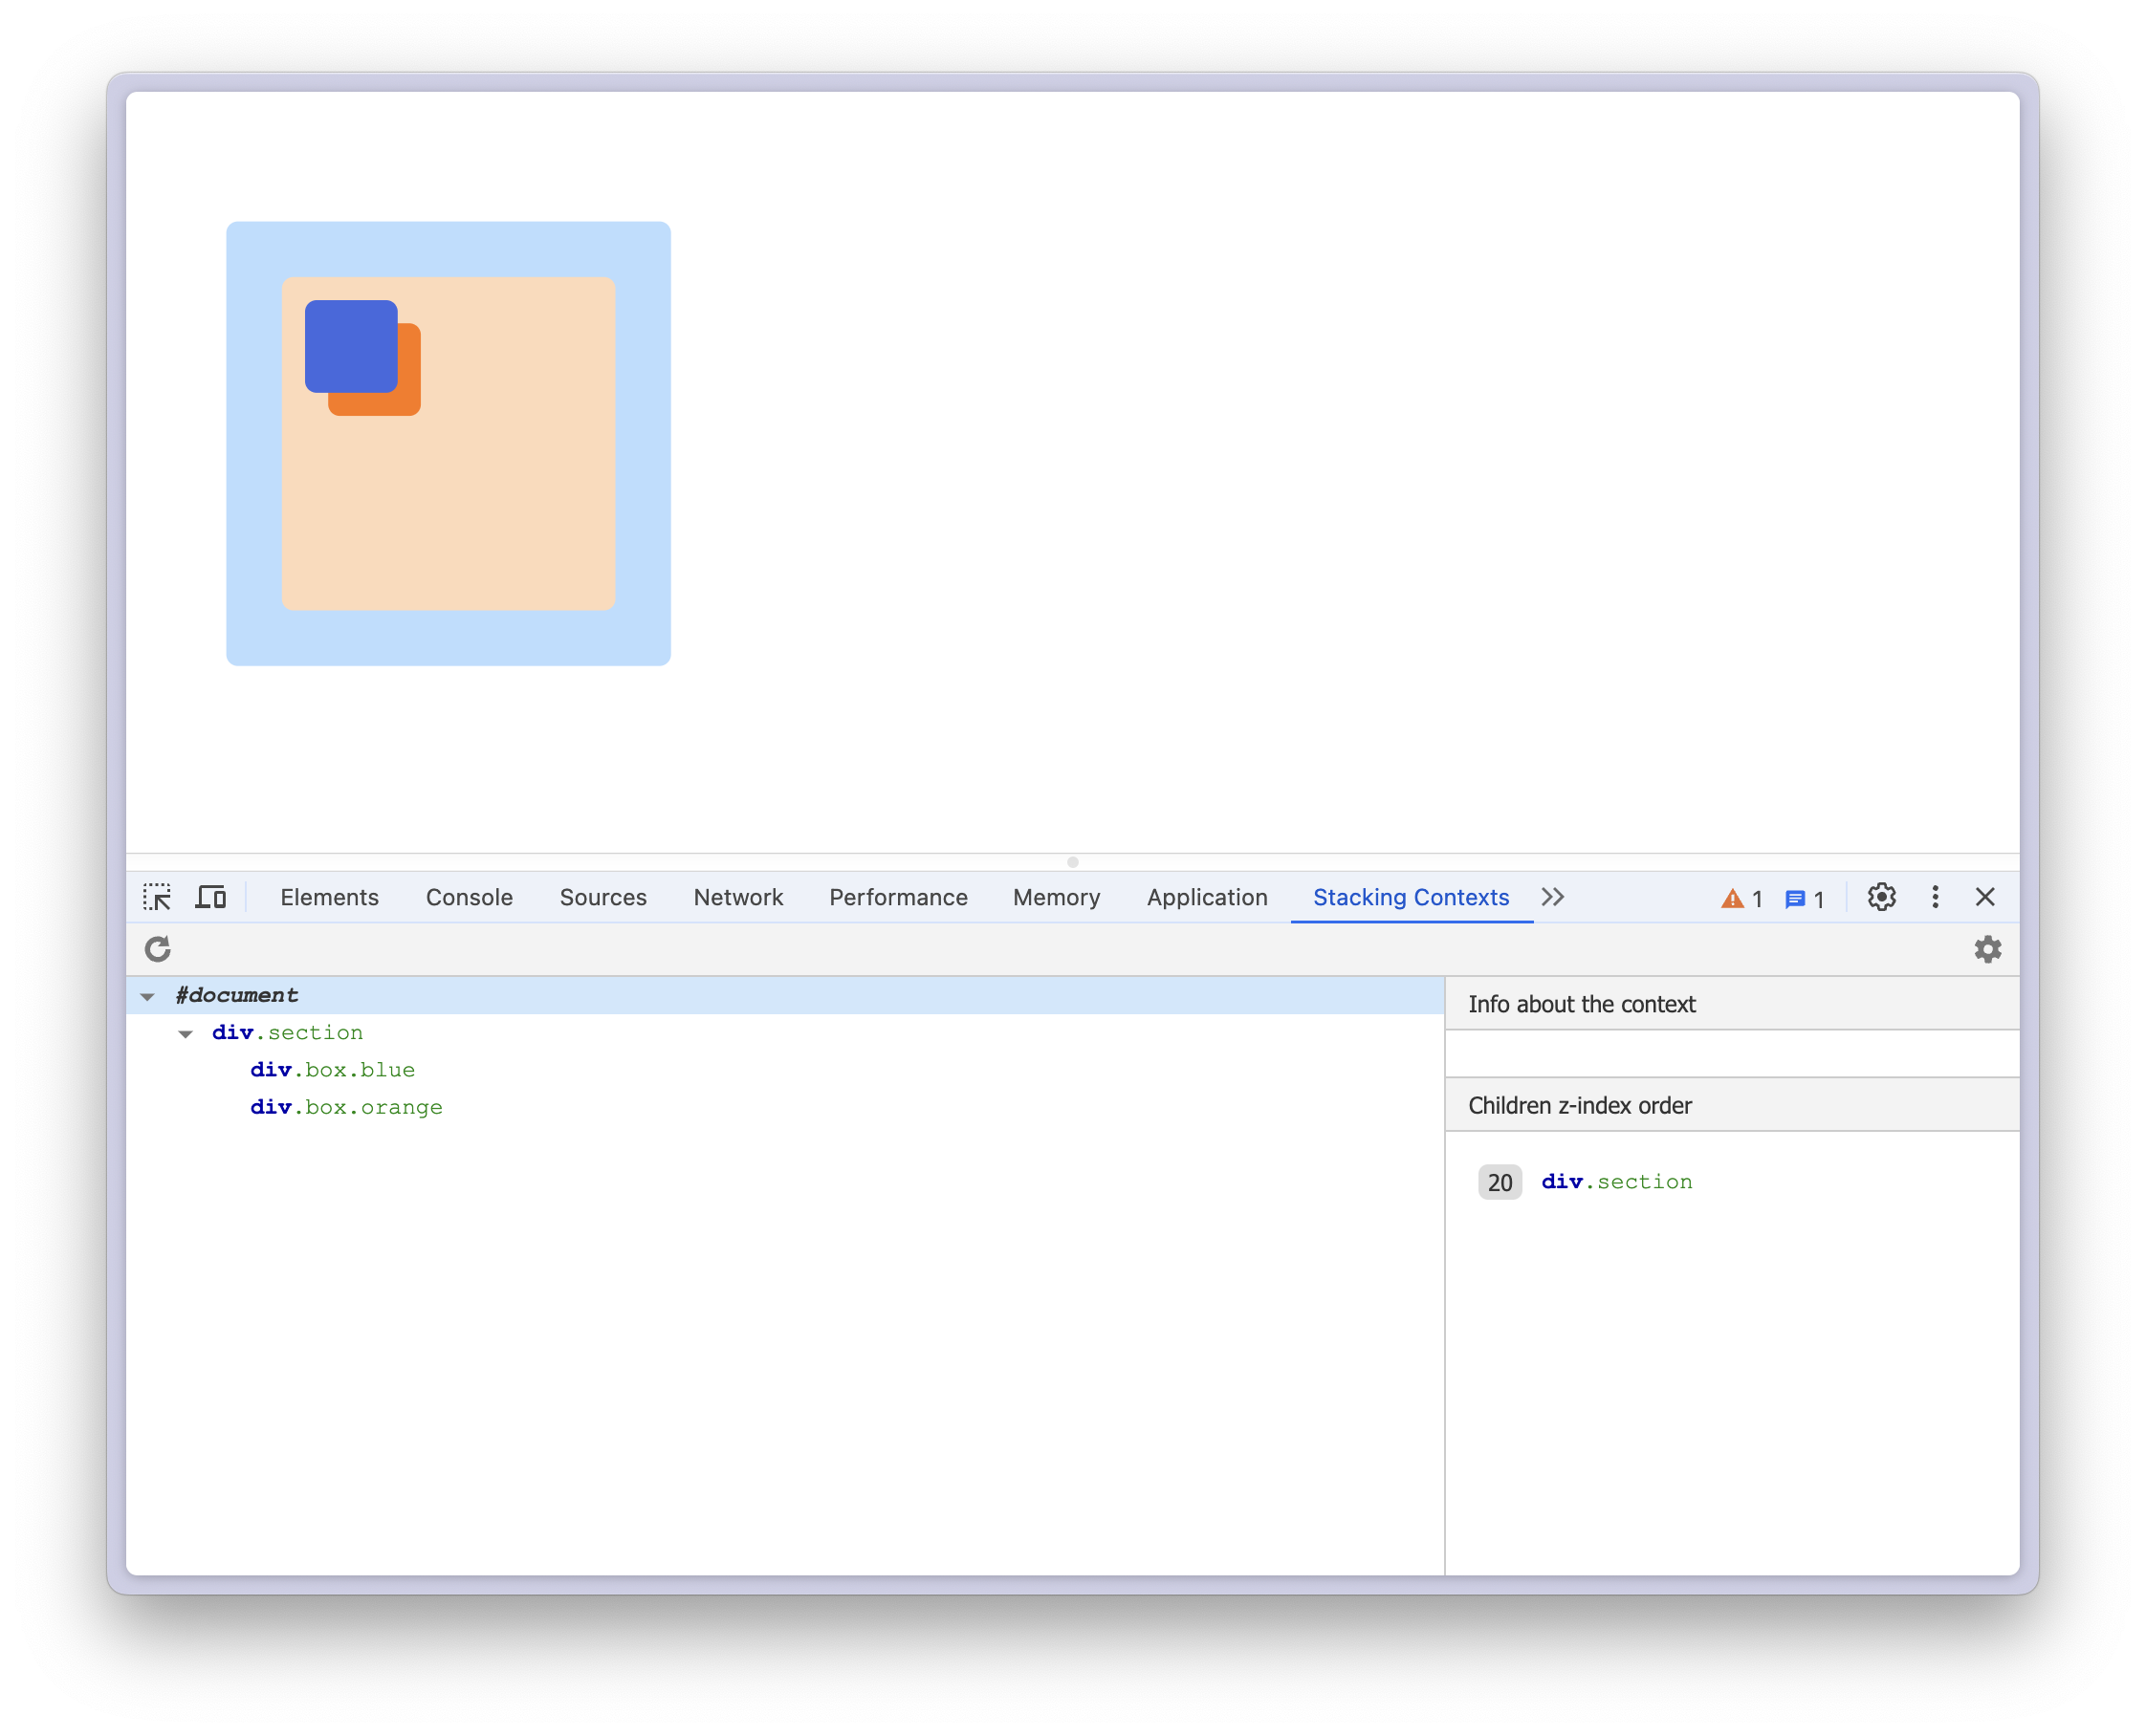The height and width of the screenshot is (1736, 2146).
Task: Switch to the Elements tab
Action: pos(329,897)
